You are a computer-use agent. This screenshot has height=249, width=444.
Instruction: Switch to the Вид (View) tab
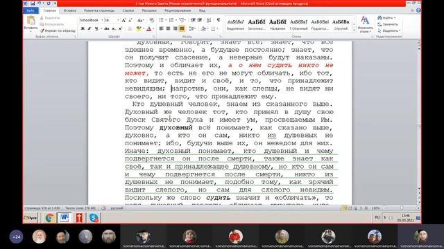click(202, 10)
